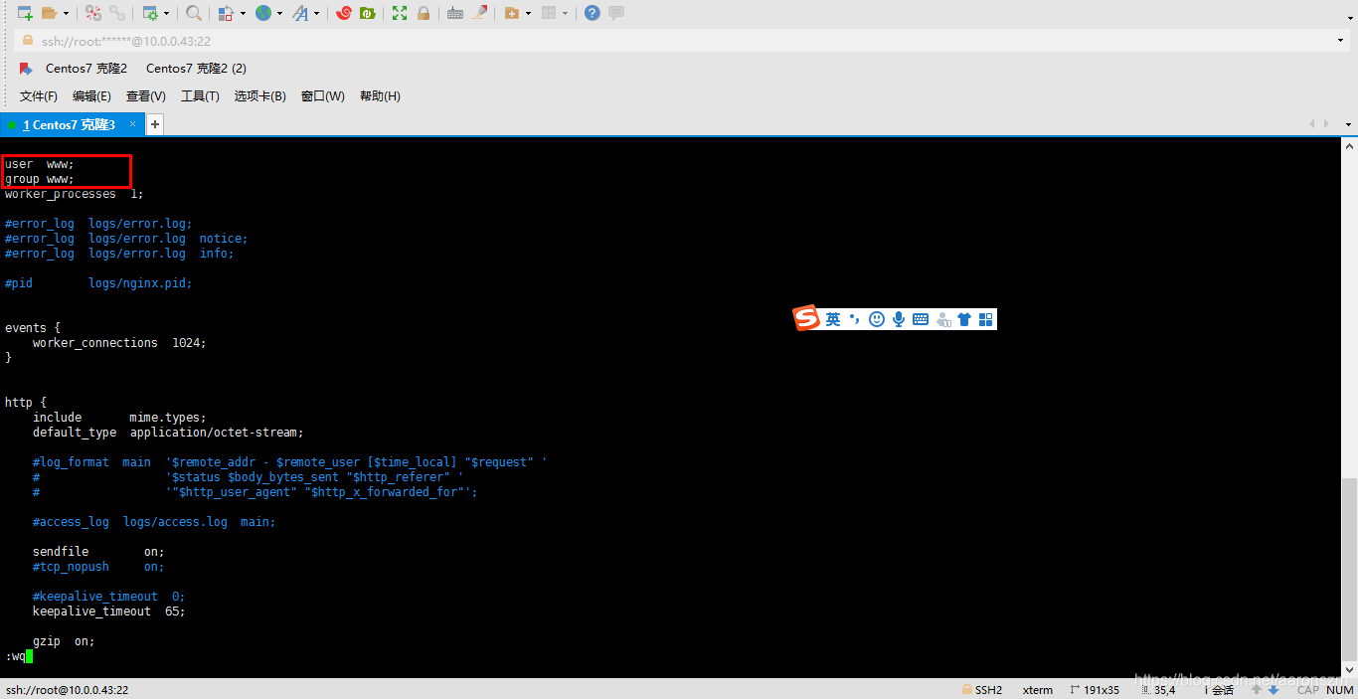Open the 帮助(H) menu

[380, 96]
